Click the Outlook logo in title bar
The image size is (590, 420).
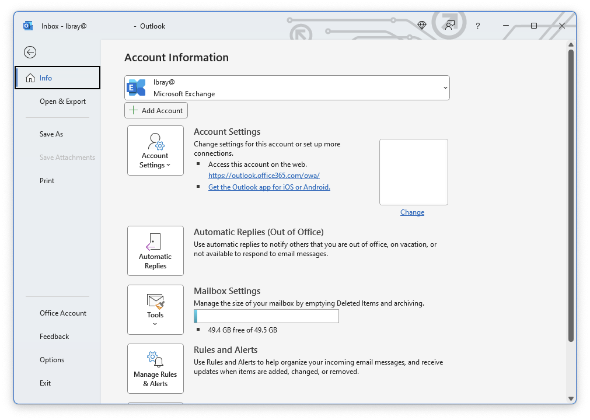[x=28, y=26]
